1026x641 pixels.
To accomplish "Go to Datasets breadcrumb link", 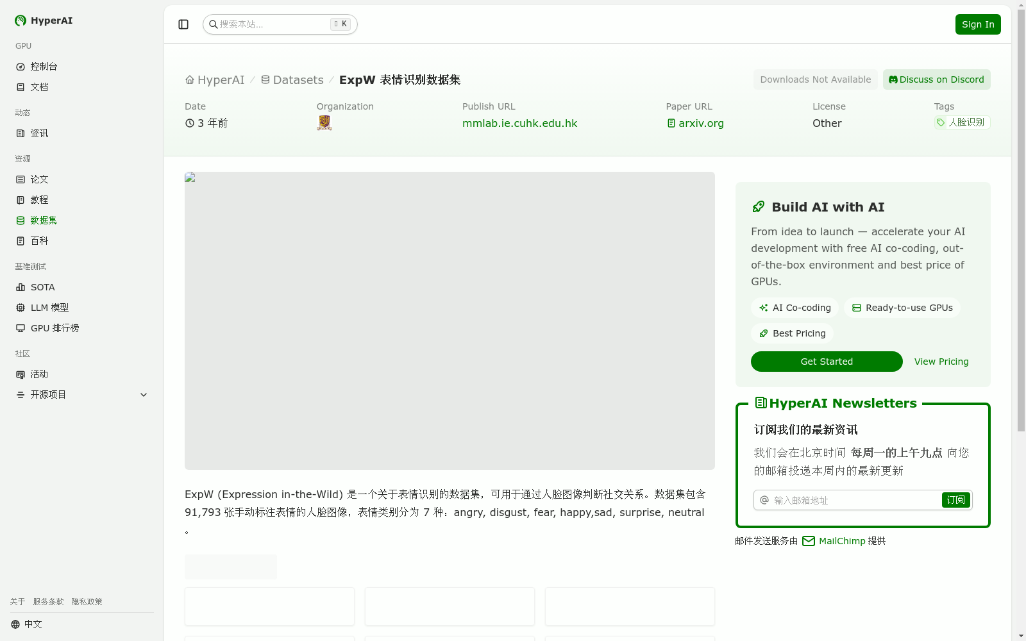I will coord(298,80).
